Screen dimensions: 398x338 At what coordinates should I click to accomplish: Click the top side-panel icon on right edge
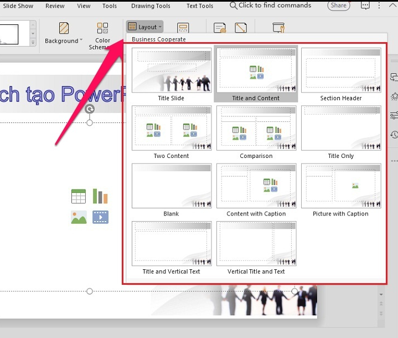click(x=394, y=77)
